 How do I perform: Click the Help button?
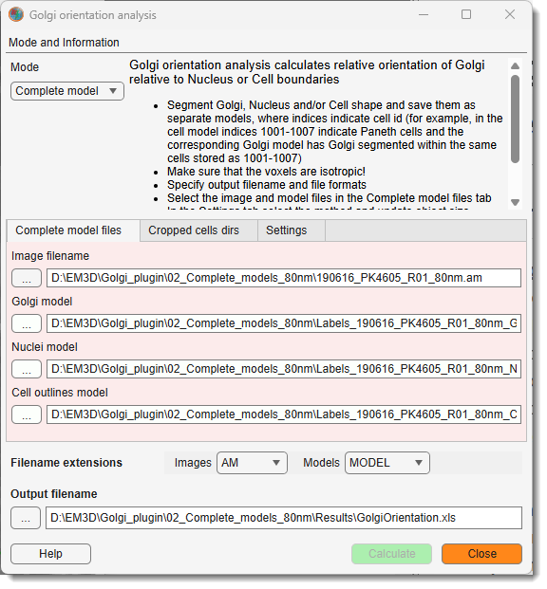(50, 555)
